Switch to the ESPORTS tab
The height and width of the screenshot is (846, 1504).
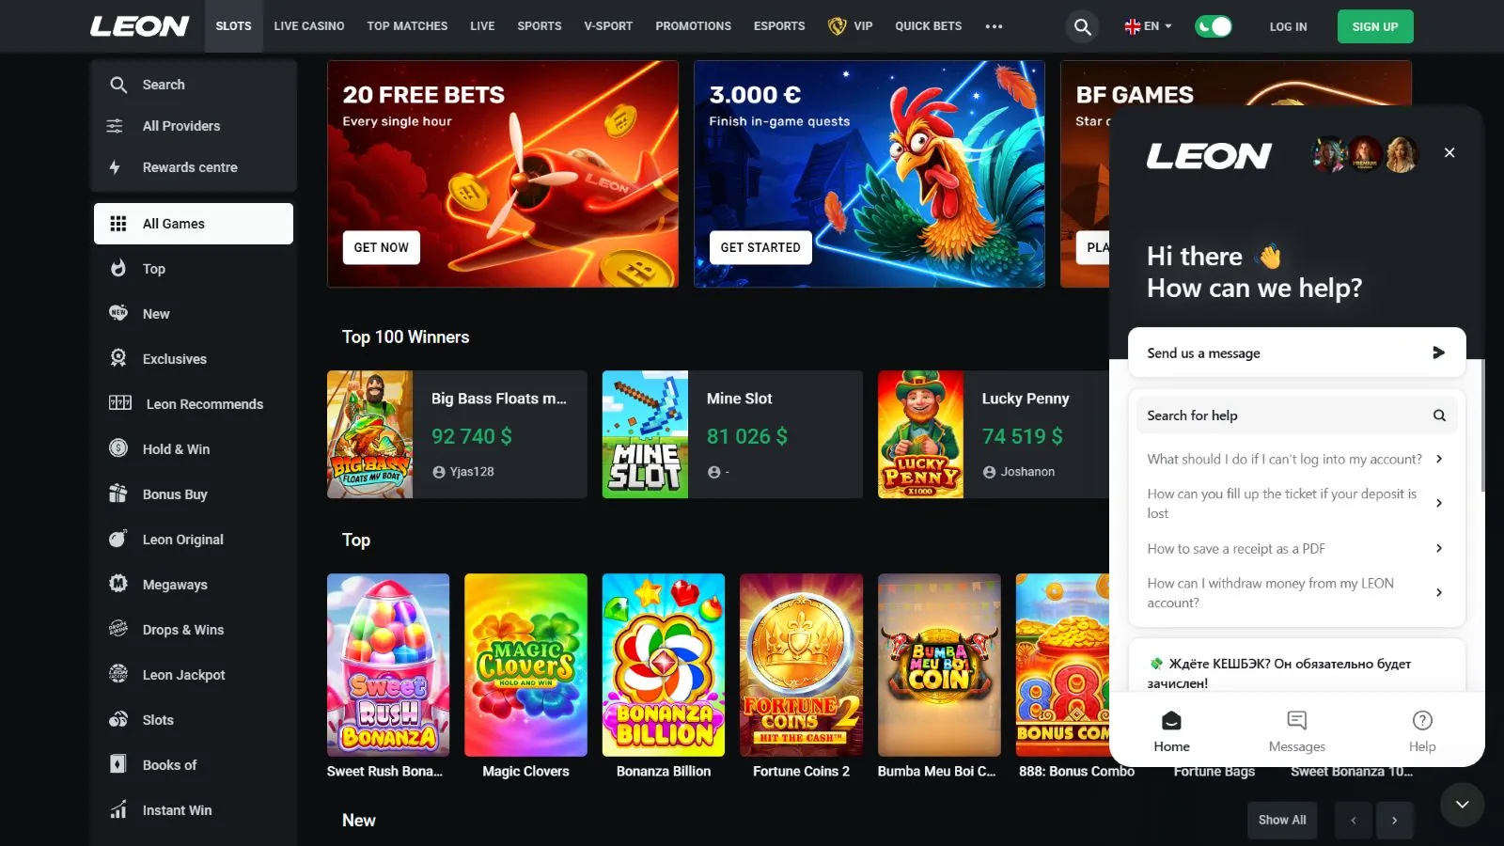(x=779, y=26)
